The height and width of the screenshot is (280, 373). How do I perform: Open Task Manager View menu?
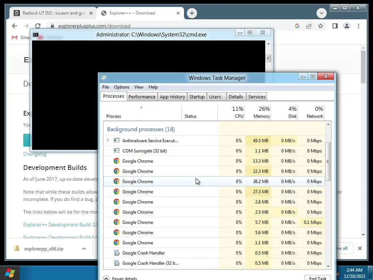click(x=139, y=87)
